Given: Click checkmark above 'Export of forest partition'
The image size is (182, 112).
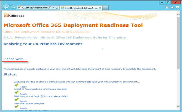Looking at the screenshot, I should pyautogui.click(x=17, y=85).
